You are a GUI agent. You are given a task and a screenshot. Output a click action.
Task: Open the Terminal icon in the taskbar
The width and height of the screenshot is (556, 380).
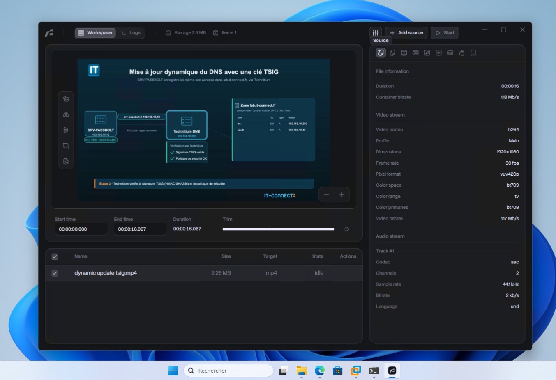[374, 371]
